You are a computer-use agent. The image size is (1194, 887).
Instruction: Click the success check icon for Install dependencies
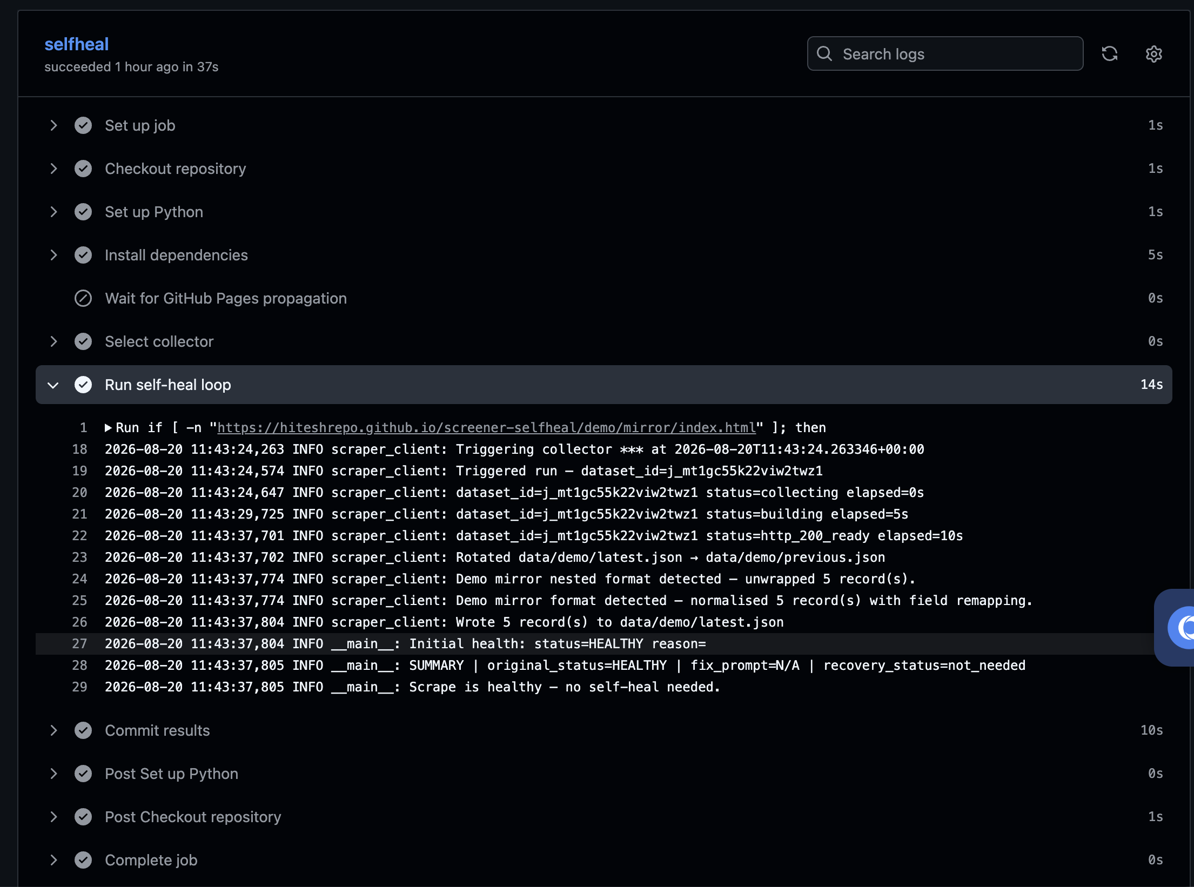point(83,255)
